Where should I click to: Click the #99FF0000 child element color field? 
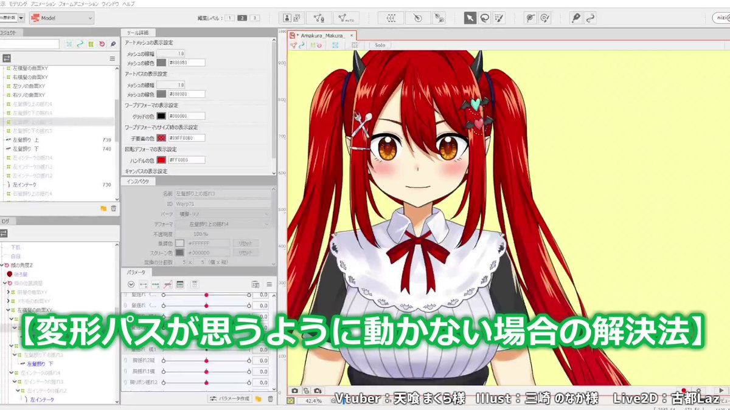click(x=187, y=138)
